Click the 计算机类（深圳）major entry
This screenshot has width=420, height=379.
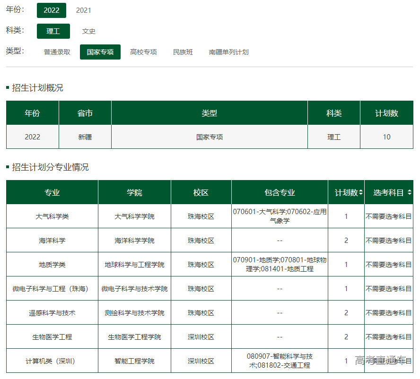[x=51, y=361]
